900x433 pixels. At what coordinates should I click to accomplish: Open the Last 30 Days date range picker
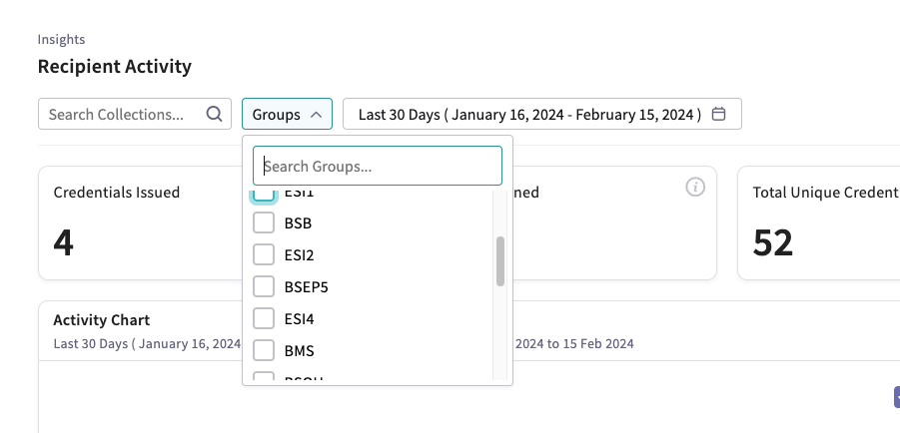[541, 114]
